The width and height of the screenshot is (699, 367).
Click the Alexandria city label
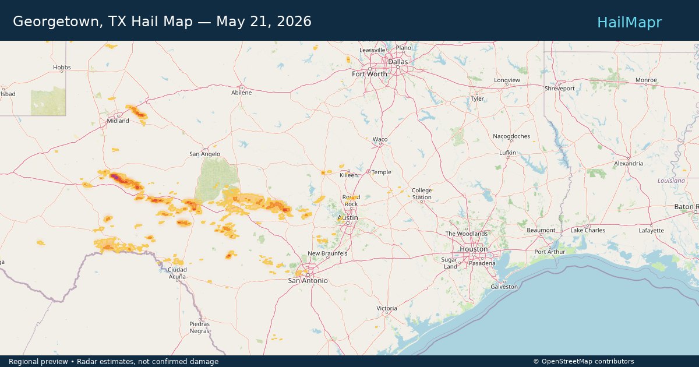[x=629, y=163]
